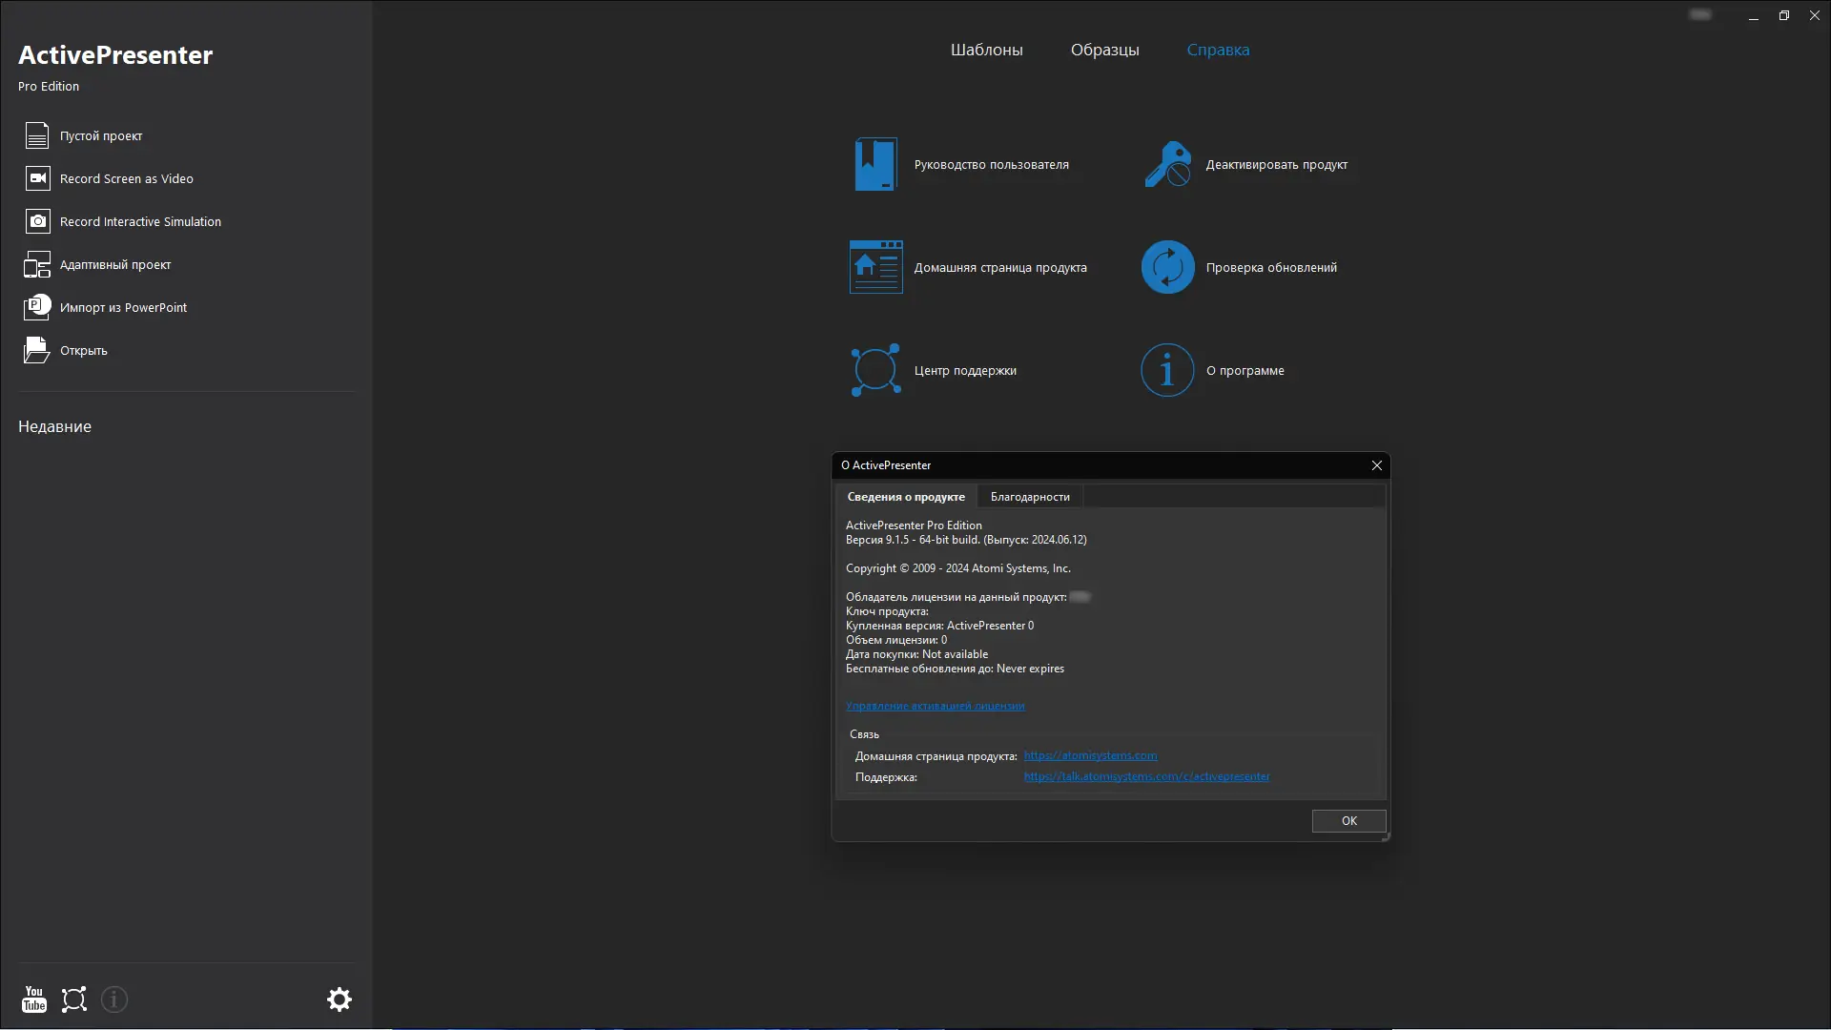1831x1030 pixels.
Task: Create an Adaptive project (Адаптивный проект)
Action: click(x=114, y=265)
